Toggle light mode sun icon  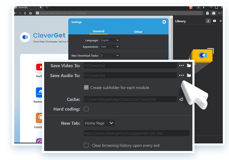pos(198,7)
